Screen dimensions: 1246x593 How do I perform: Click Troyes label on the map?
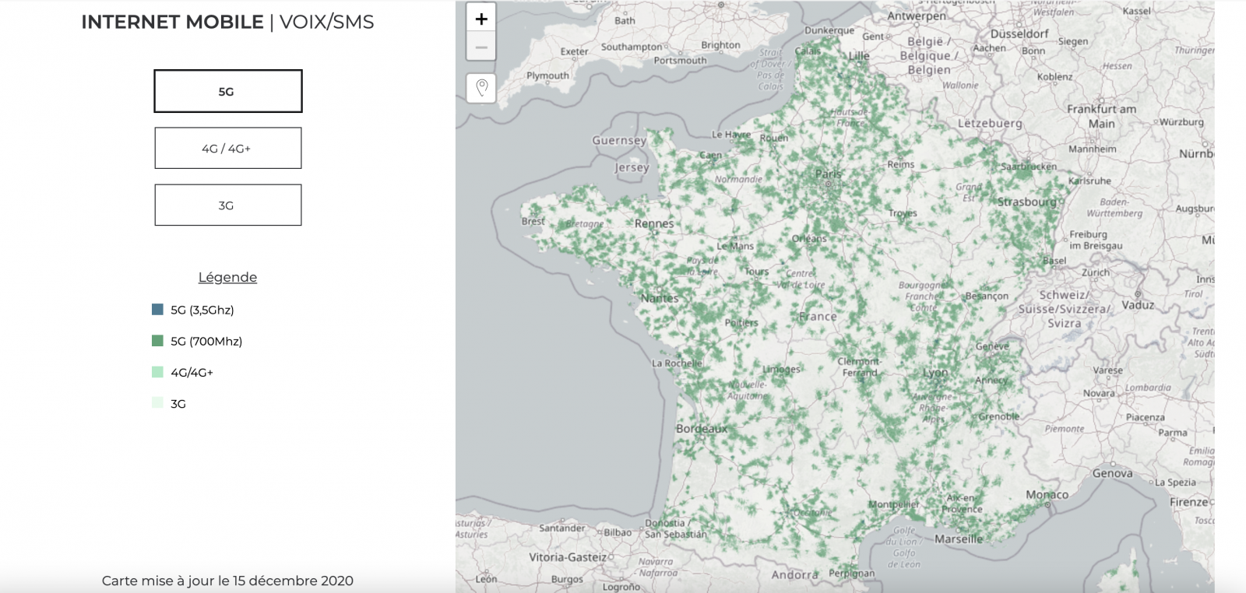click(x=903, y=213)
